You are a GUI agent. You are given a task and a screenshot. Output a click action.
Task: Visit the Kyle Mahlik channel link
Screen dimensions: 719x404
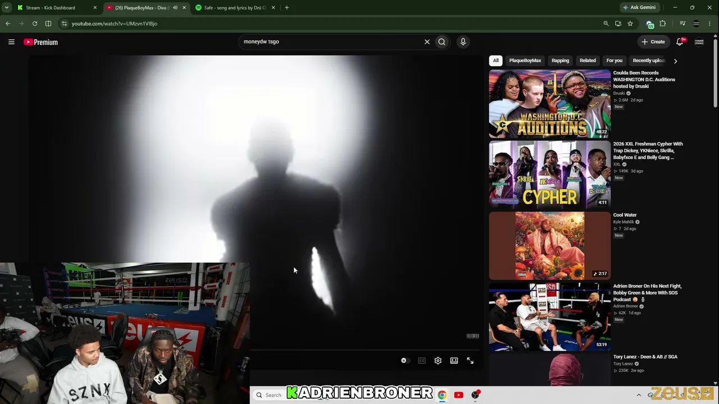[x=624, y=222]
